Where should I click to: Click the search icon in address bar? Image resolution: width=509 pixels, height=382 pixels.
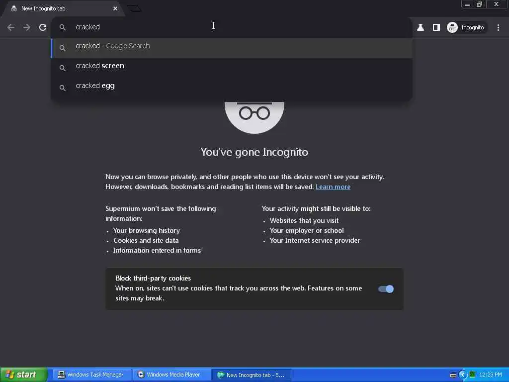tap(62, 27)
